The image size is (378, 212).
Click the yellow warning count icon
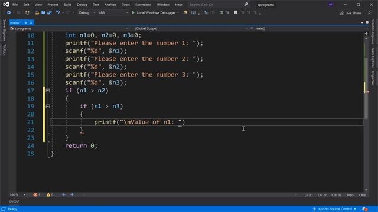pyautogui.click(x=48, y=195)
